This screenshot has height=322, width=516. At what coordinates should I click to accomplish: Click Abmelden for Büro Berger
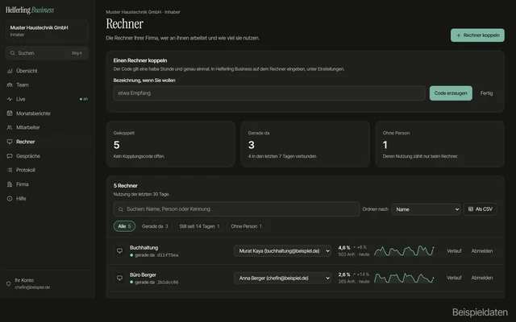[x=482, y=278]
